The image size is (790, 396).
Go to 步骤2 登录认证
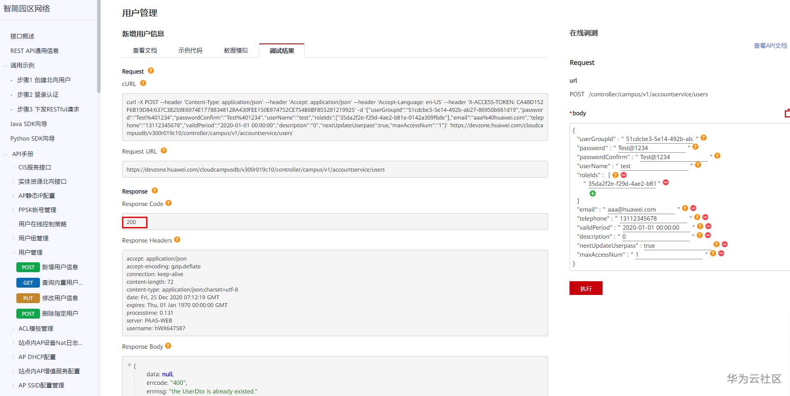point(38,95)
